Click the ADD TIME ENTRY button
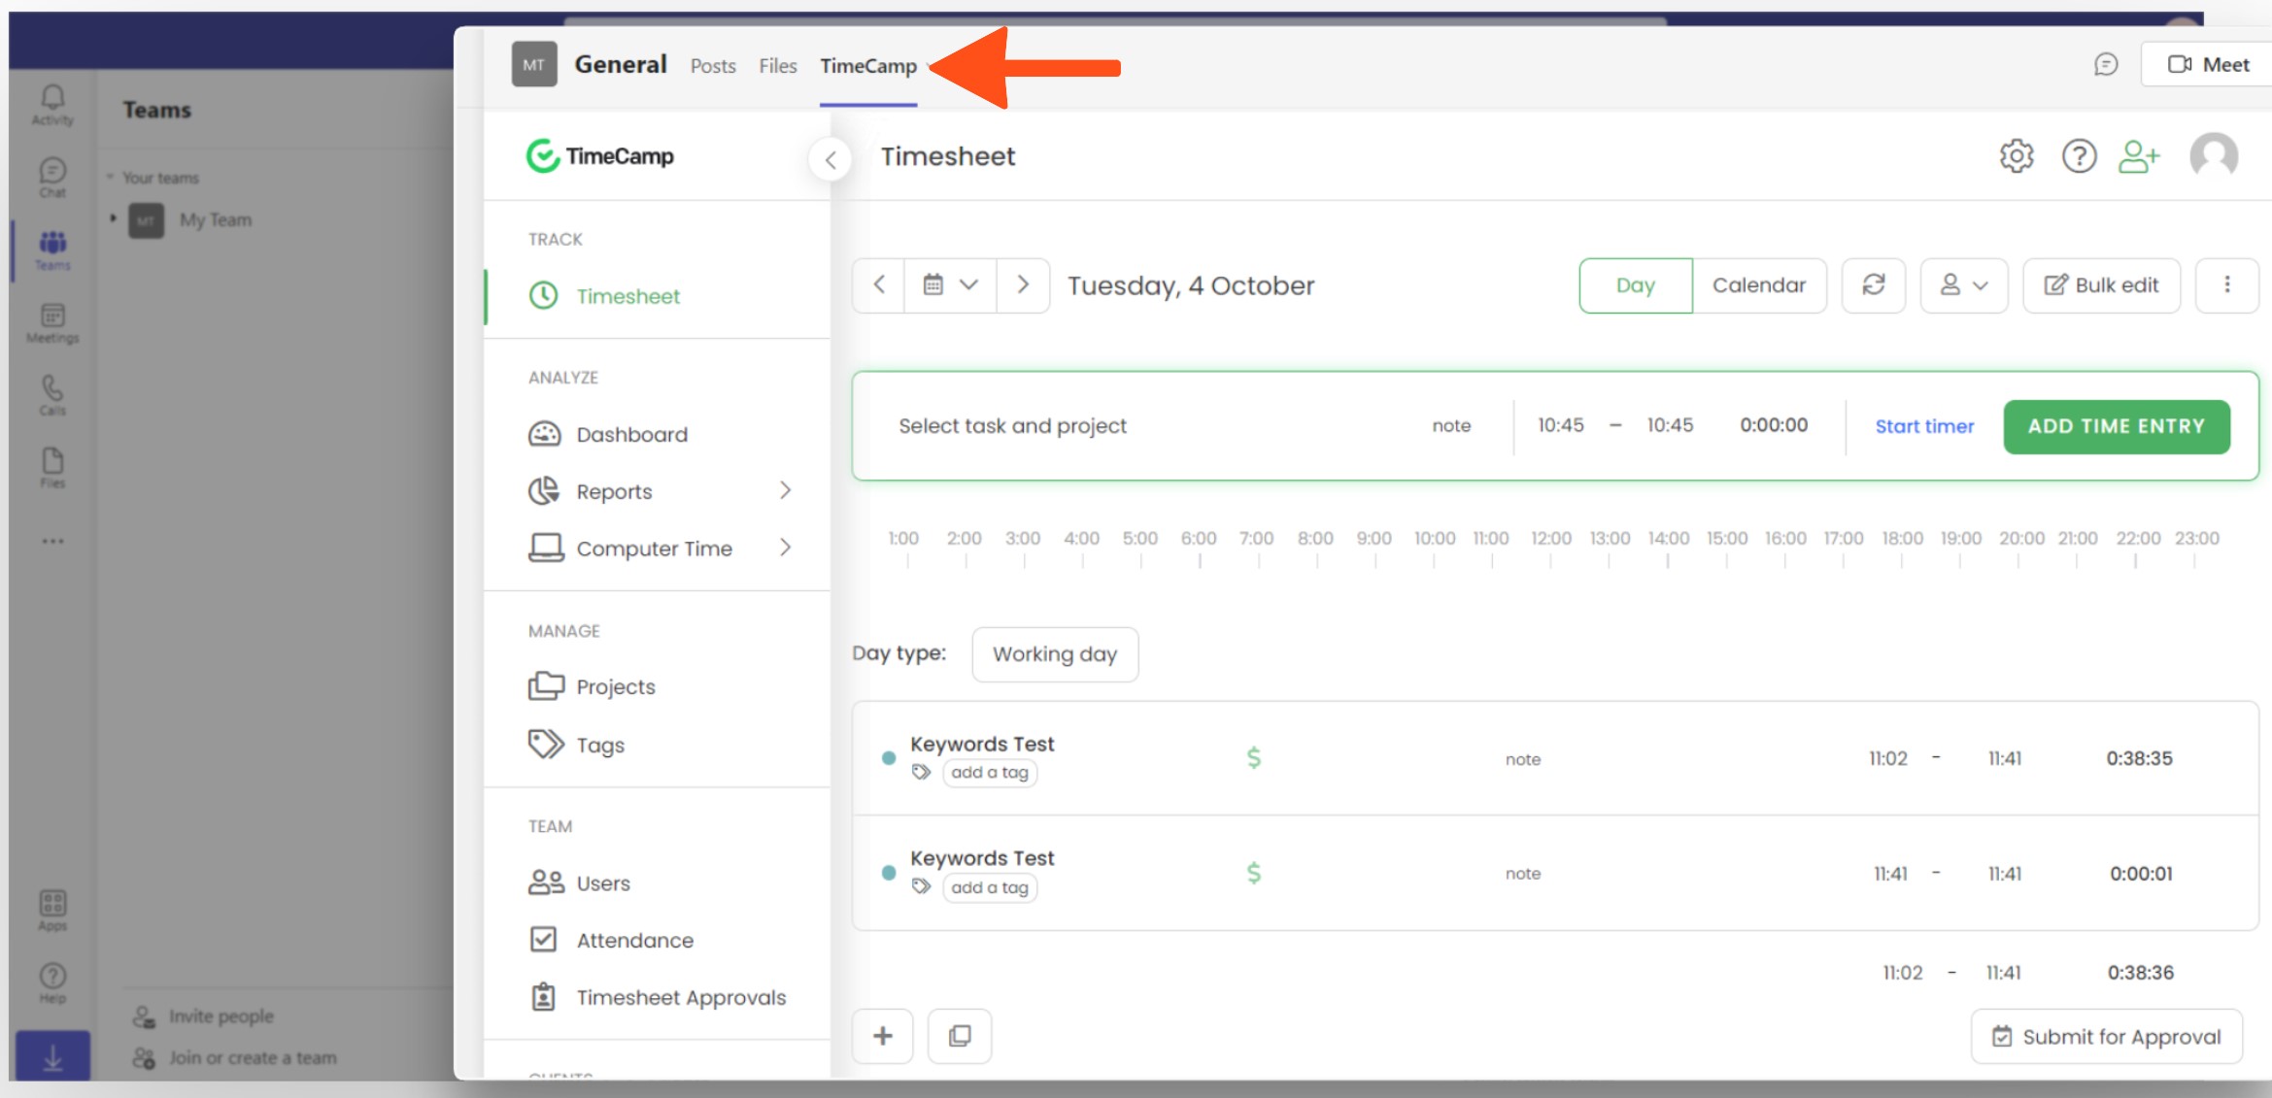The height and width of the screenshot is (1098, 2272). [2116, 426]
